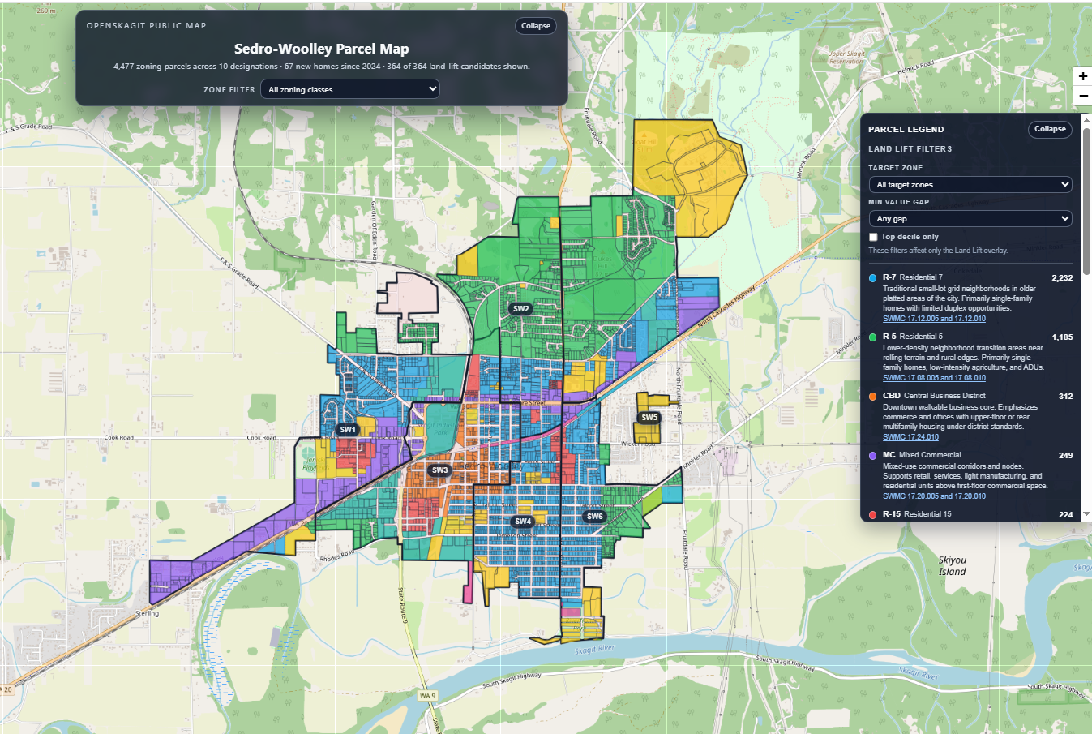1092x734 pixels.
Task: Click the blue R-7 zone dot in legend
Action: click(x=874, y=277)
